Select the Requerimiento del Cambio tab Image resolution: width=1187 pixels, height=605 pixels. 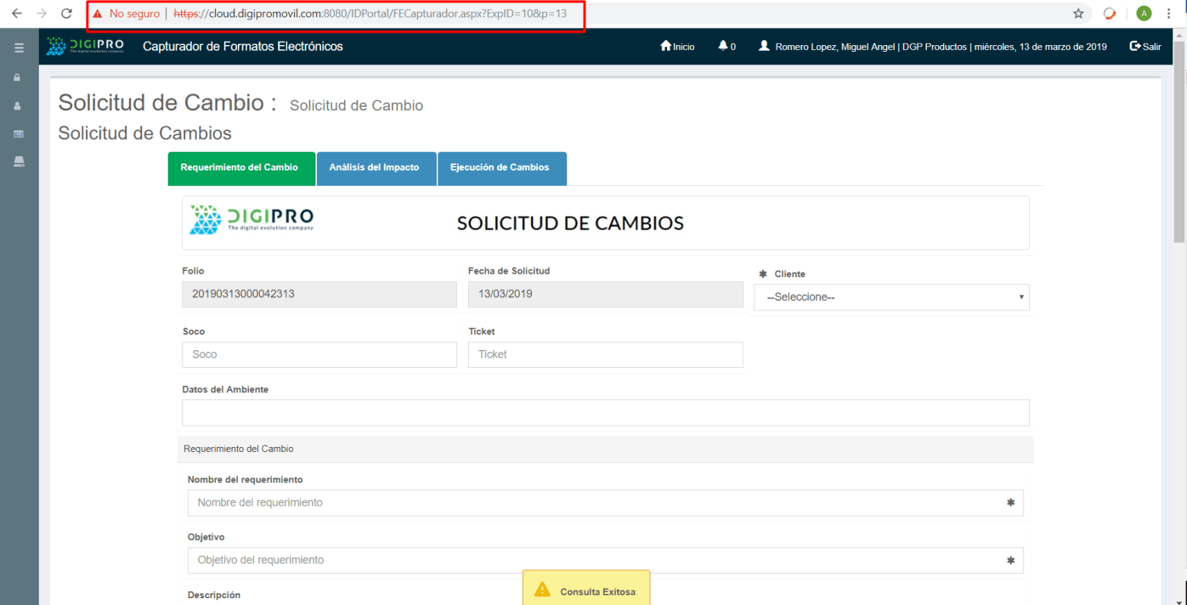pyautogui.click(x=240, y=167)
